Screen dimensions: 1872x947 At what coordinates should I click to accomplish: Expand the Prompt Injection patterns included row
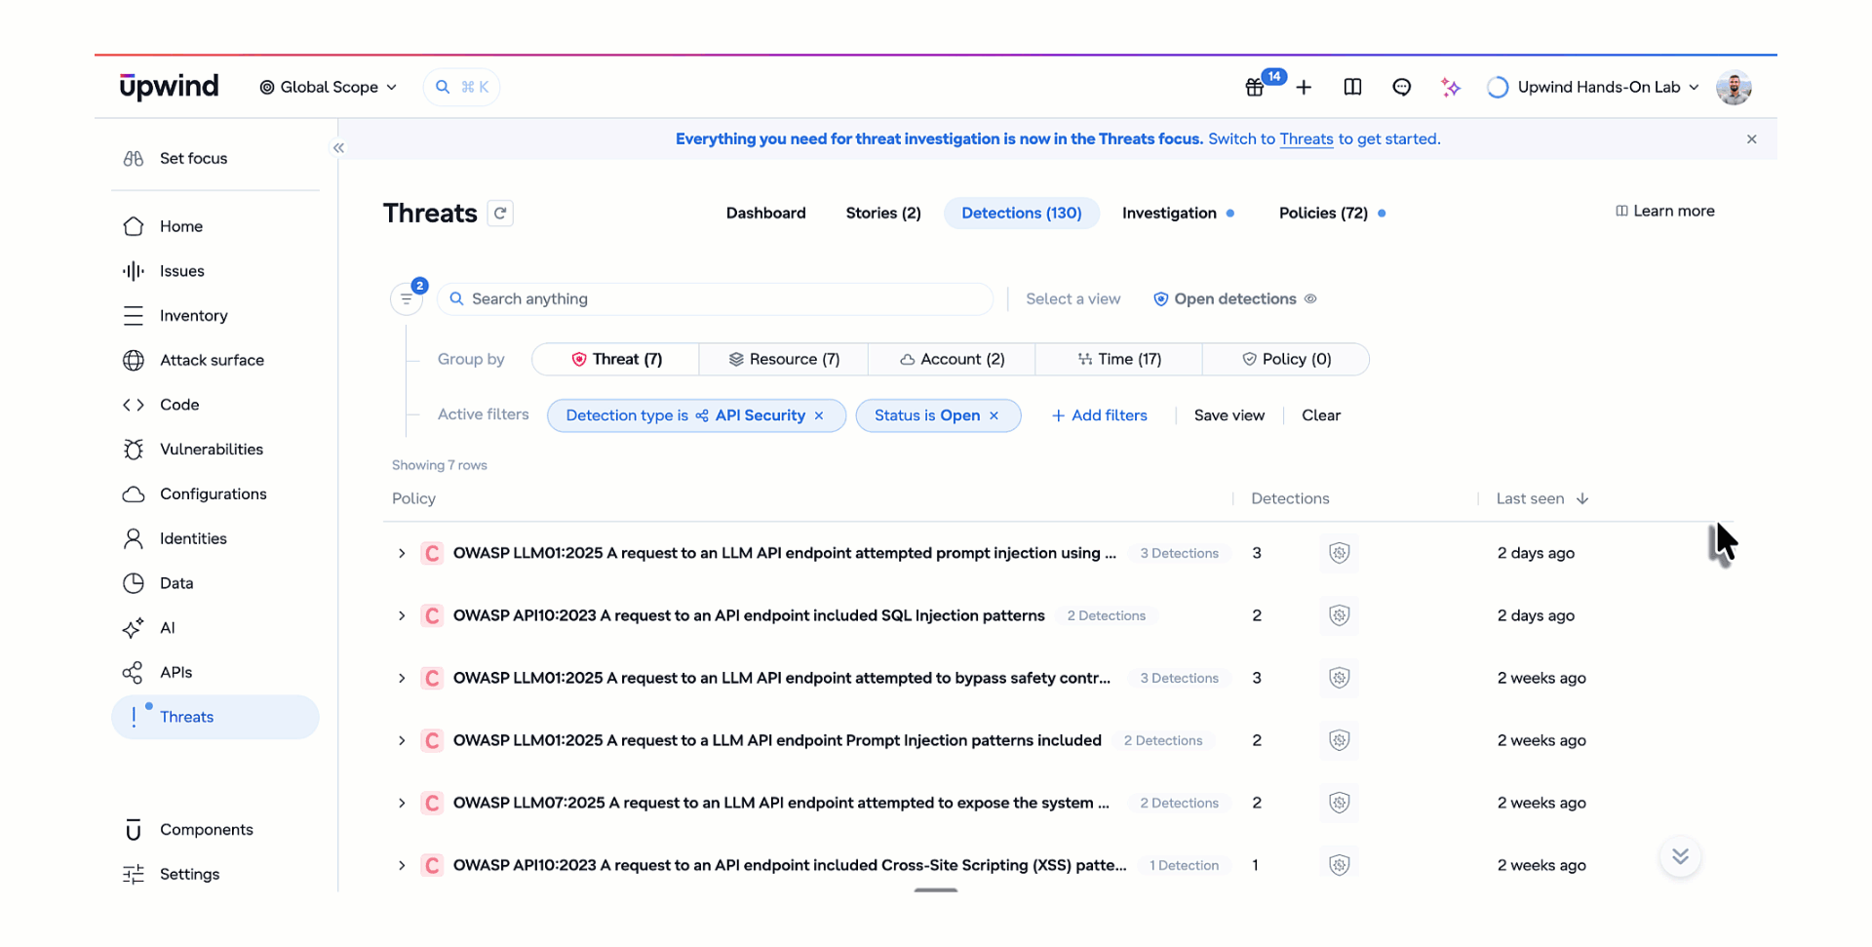[x=402, y=740]
